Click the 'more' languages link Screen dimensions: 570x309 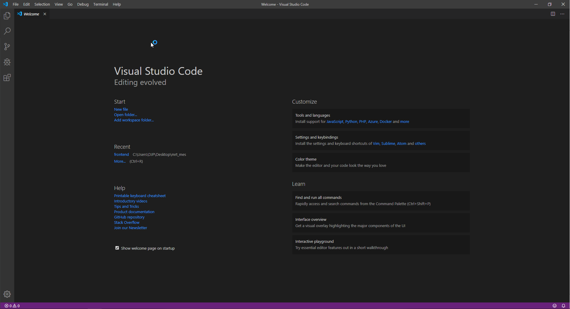coord(405,121)
